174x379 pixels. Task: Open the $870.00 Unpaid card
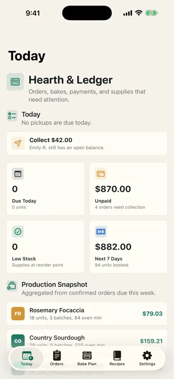129,189
